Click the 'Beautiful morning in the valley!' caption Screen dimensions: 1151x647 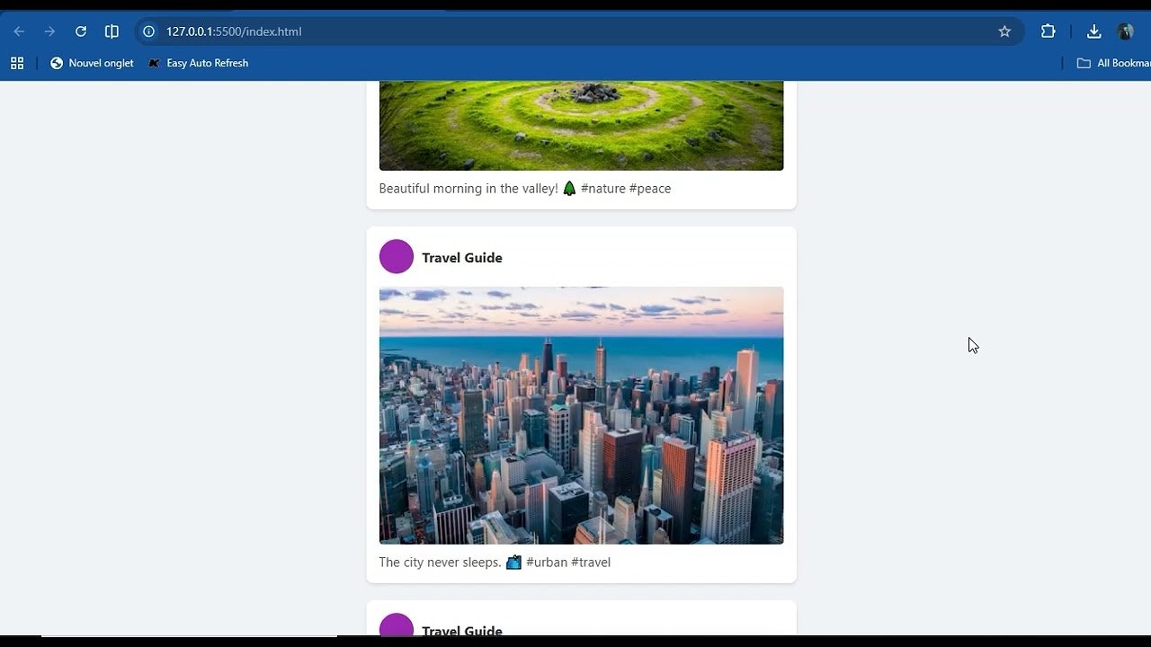(468, 189)
